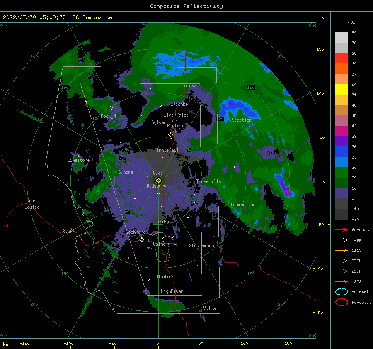Click the magenta 18TS arrow icon

coord(342,282)
